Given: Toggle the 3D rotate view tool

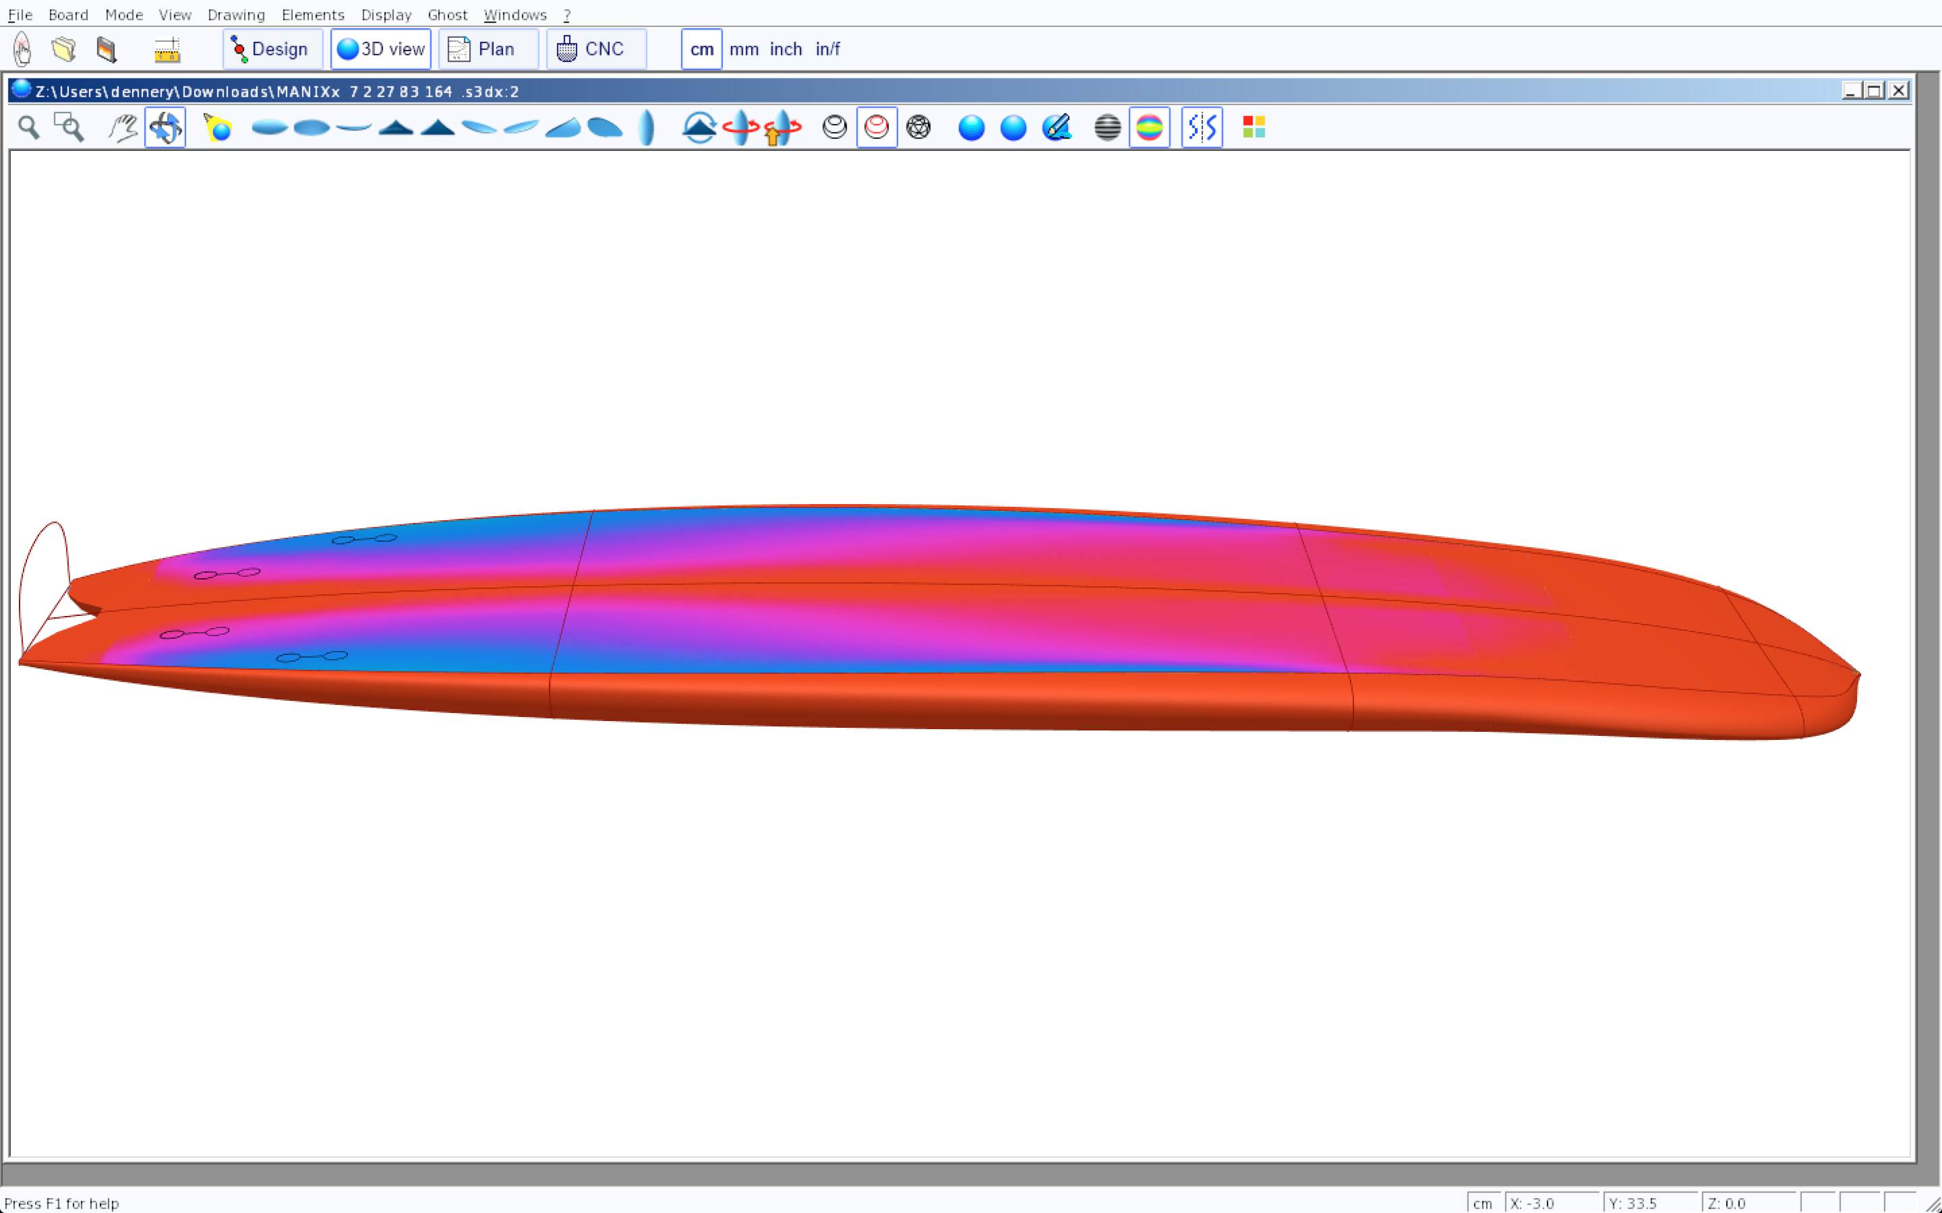Looking at the screenshot, I should coord(165,127).
